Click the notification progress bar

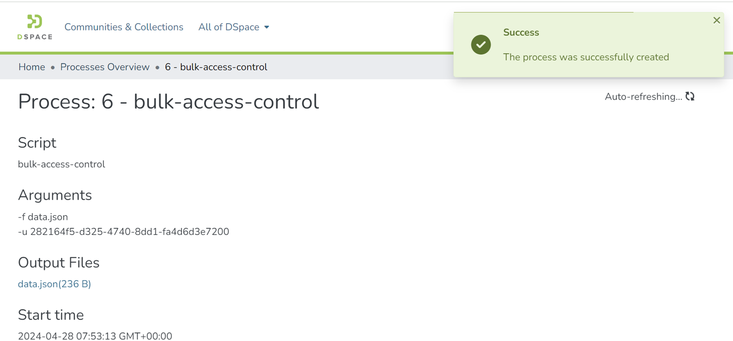[543, 13]
